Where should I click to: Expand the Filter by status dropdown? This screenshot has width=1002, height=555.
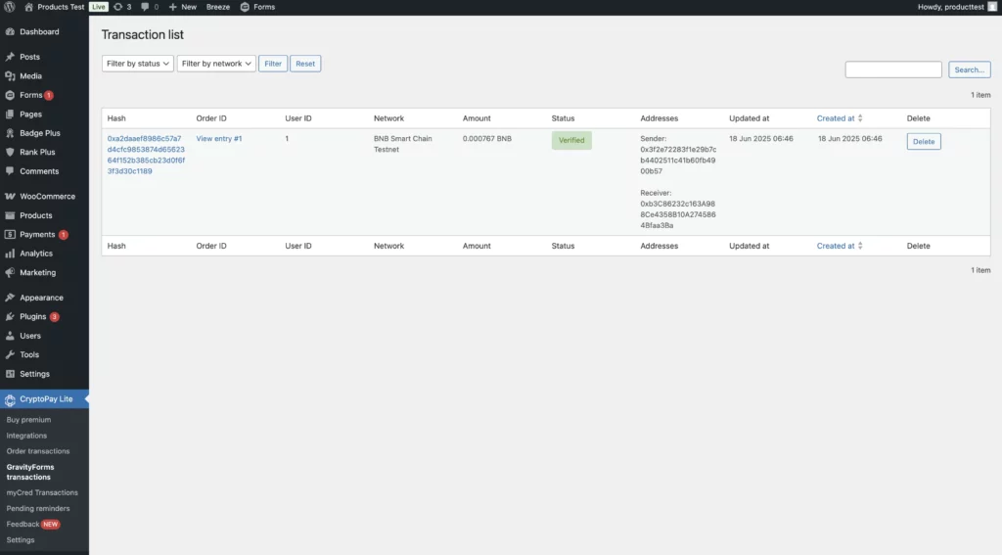point(138,64)
